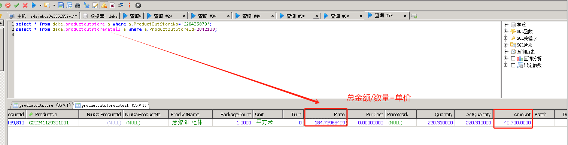Click the load SQL file folder icon

point(47,5)
